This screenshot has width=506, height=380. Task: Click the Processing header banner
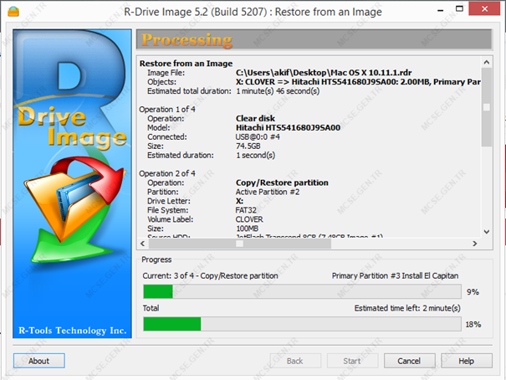(314, 39)
